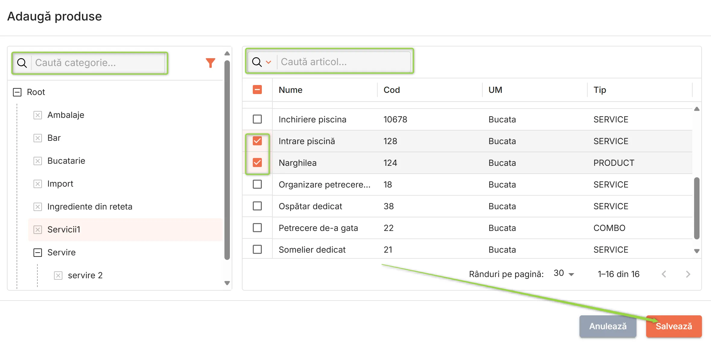Collapse the Root tree node
This screenshot has width=711, height=347.
(x=17, y=92)
